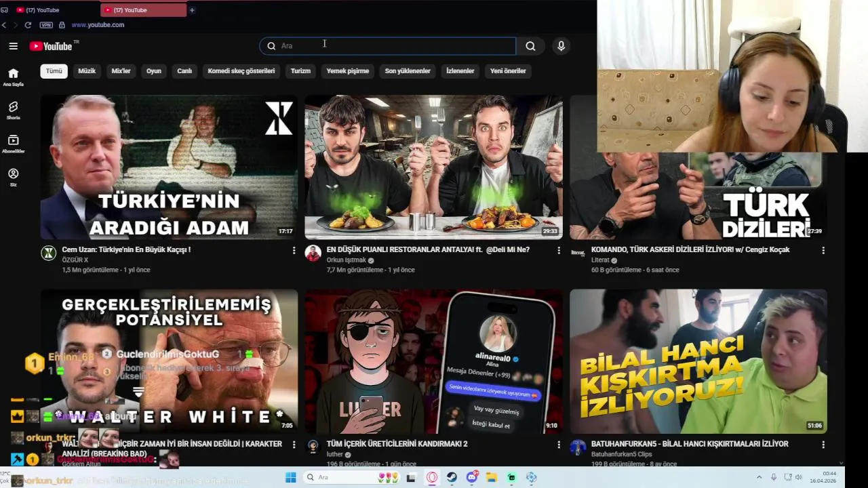Open the Siz section in the sidebar
The image size is (868, 488).
[x=13, y=177]
